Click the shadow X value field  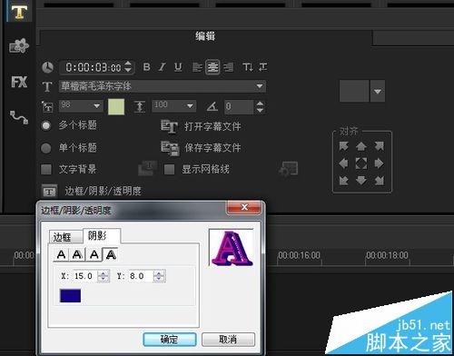pos(84,276)
